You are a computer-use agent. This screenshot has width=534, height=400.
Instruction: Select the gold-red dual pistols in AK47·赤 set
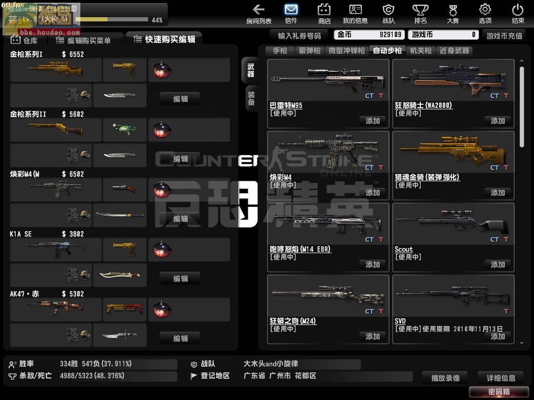tap(125, 309)
